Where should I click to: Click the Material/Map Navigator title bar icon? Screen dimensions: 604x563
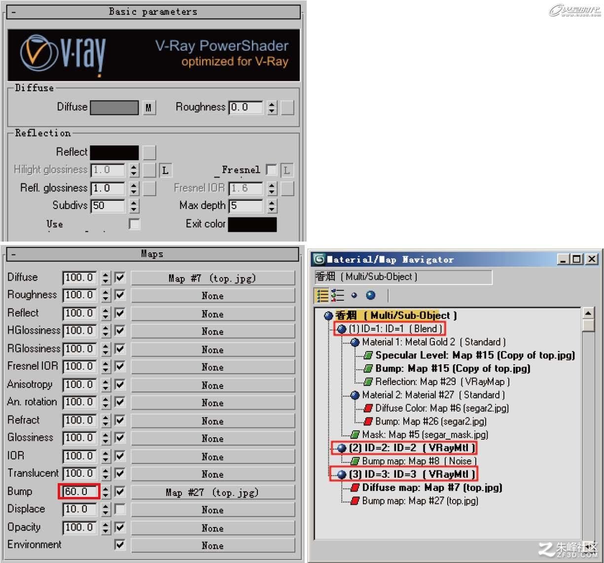(x=320, y=259)
